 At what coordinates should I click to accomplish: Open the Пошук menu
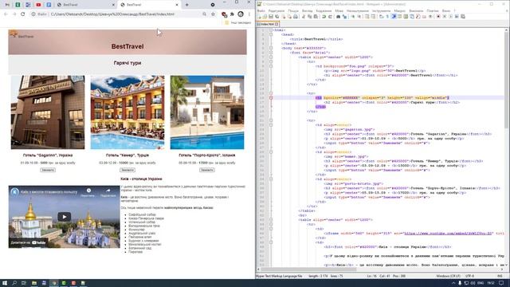coord(293,10)
